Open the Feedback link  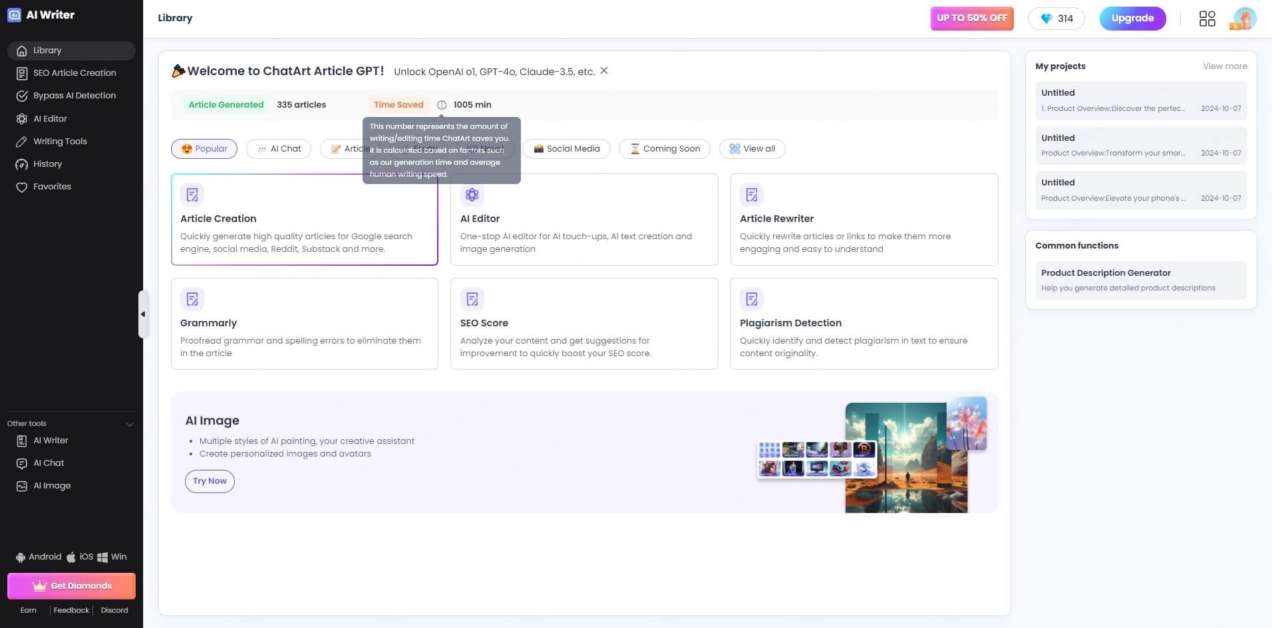[x=71, y=610]
